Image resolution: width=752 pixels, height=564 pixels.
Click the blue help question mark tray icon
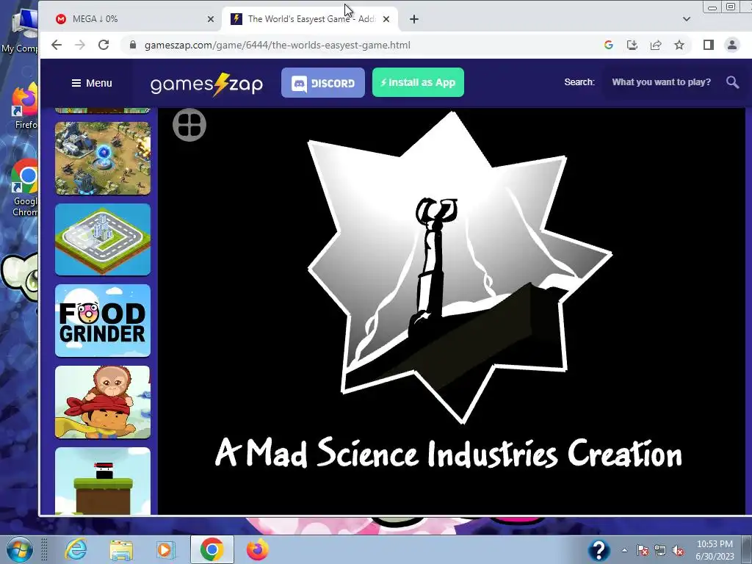point(599,550)
